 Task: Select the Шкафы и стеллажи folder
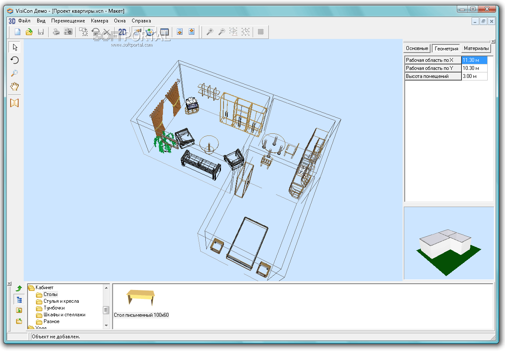(x=64, y=314)
